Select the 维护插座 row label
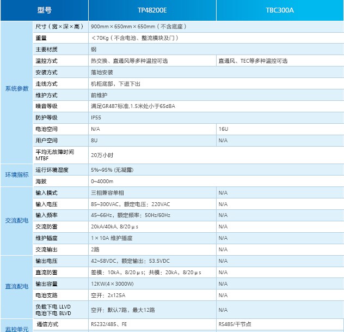The image size is (344, 332). pyautogui.click(x=46, y=238)
